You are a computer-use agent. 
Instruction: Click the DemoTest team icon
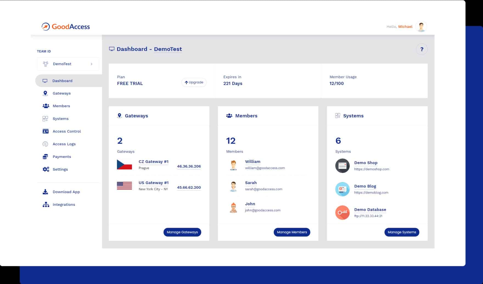click(46, 64)
